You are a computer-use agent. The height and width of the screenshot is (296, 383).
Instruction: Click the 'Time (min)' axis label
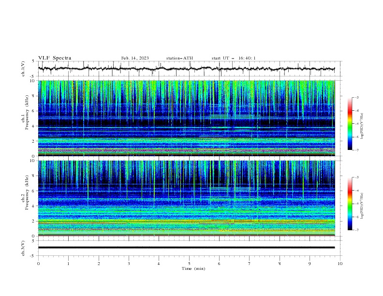coord(193,268)
